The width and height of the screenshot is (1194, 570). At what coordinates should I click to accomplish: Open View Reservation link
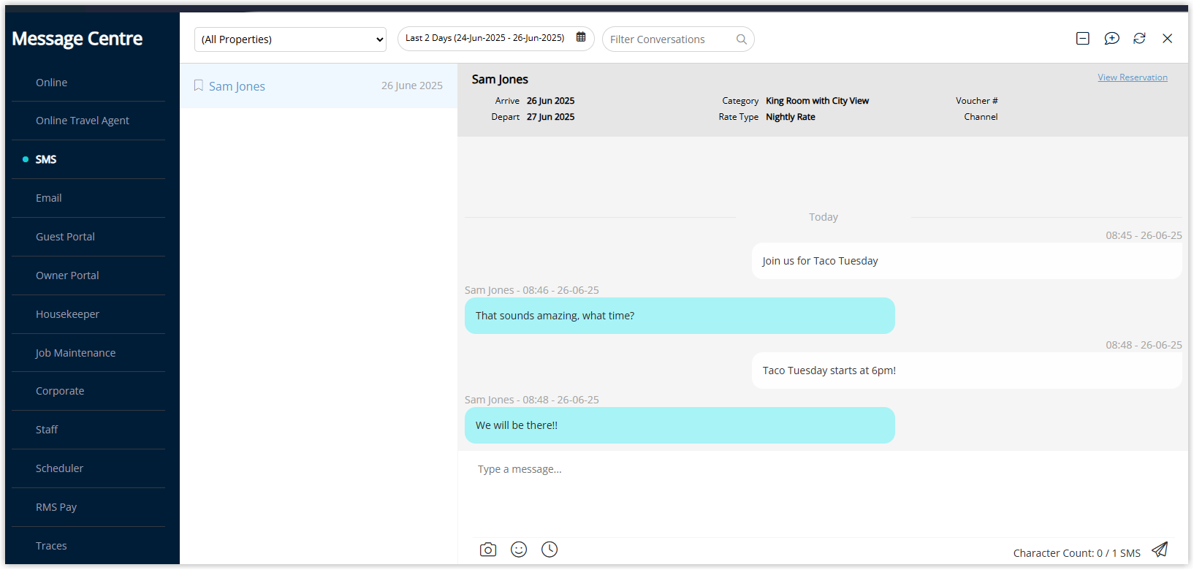tap(1132, 77)
